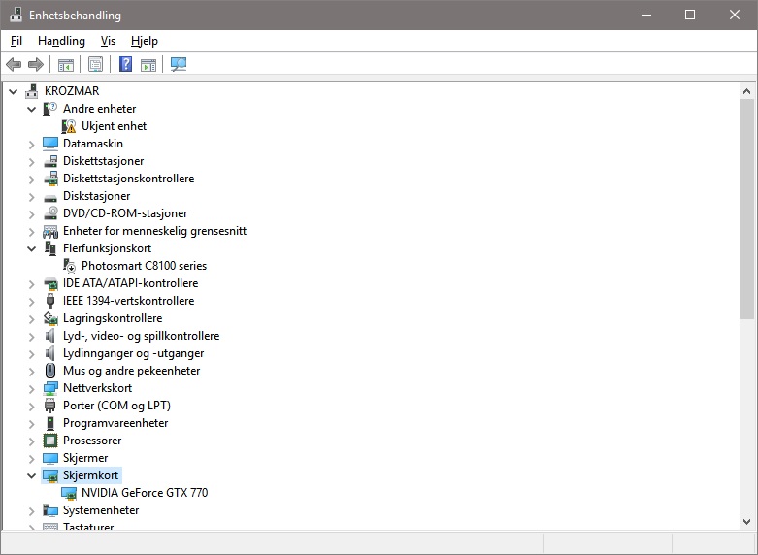Open the Properties toolbar icon
758x555 pixels.
[x=96, y=64]
